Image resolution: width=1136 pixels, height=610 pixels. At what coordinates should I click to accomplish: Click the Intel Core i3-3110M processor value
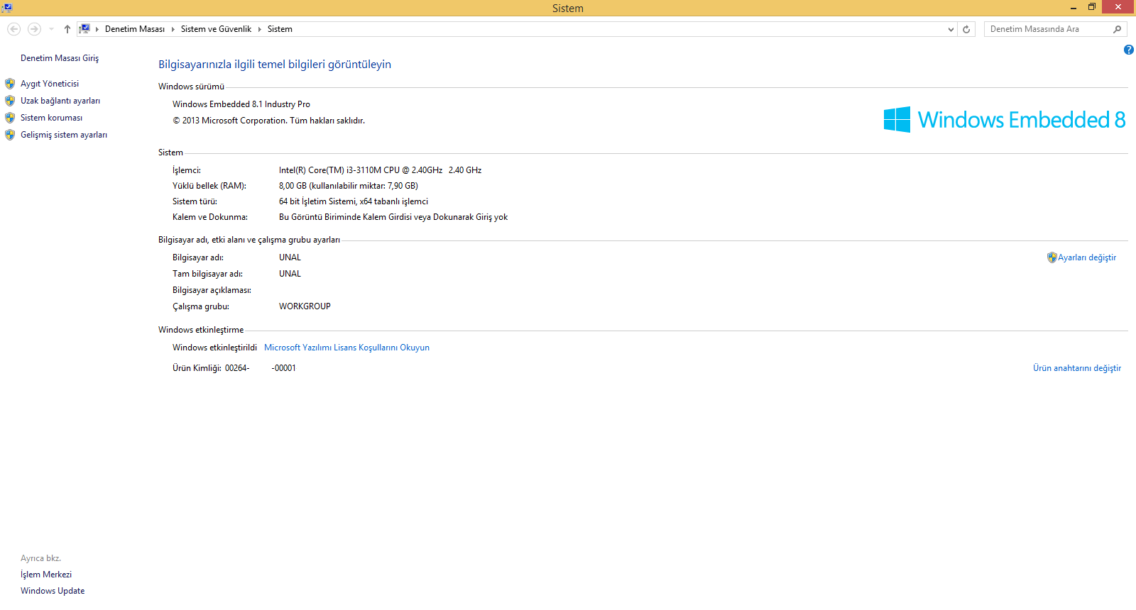coord(380,170)
